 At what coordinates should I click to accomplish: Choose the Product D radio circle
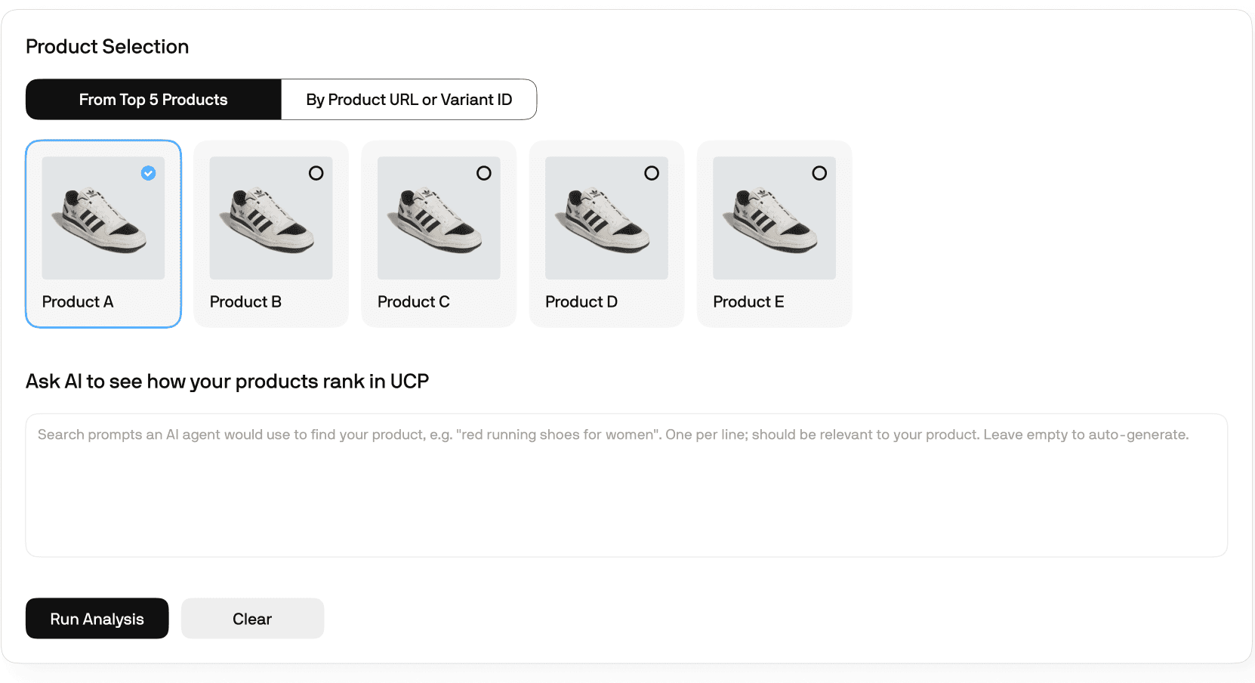[652, 173]
